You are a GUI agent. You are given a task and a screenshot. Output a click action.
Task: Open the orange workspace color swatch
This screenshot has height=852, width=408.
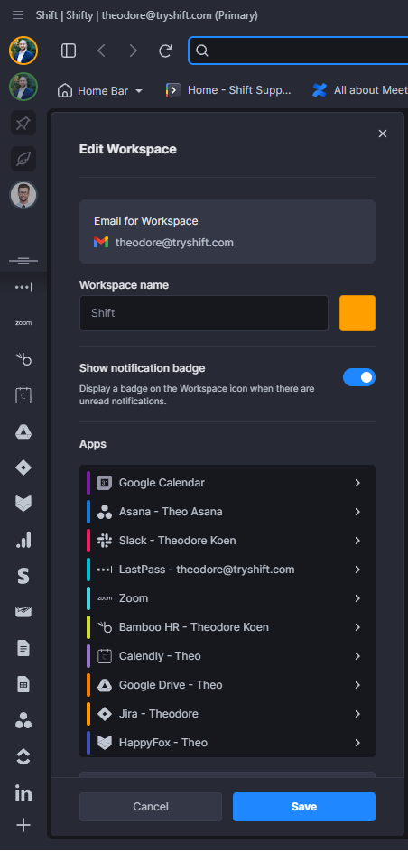357,313
